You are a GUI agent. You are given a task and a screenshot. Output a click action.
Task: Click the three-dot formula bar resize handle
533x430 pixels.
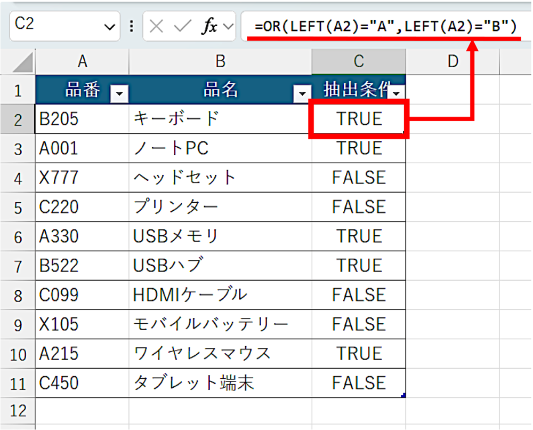132,26
